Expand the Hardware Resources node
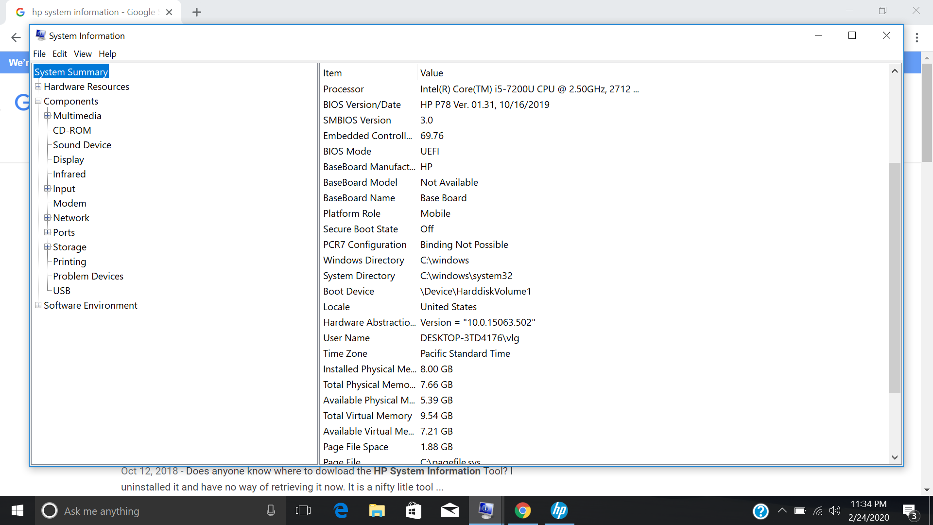 tap(38, 87)
